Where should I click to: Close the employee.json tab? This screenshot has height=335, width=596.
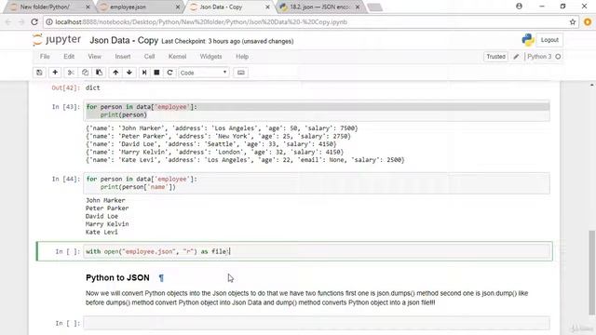point(178,7)
